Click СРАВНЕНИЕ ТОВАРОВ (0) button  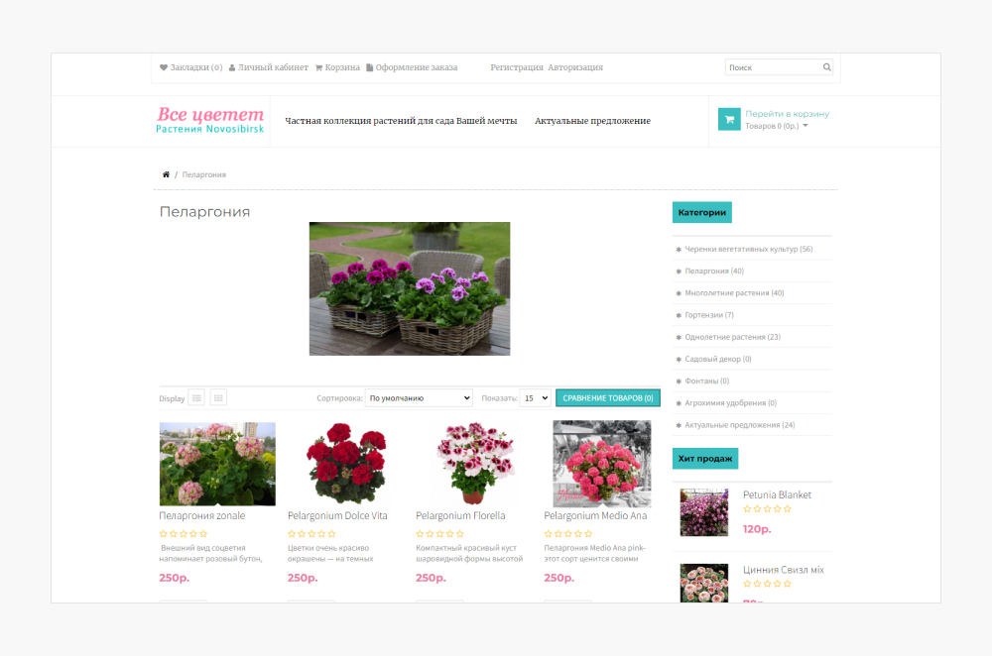[x=608, y=398]
